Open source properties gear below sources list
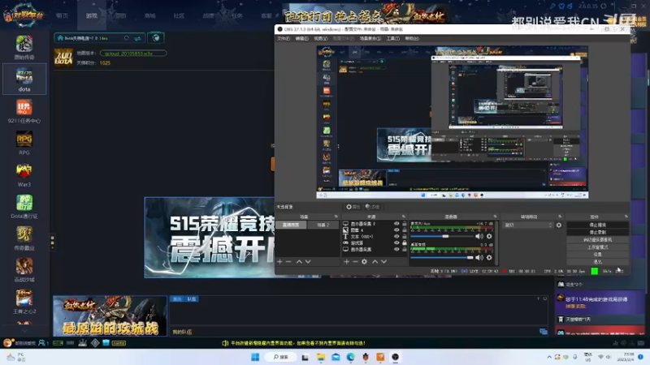The width and height of the screenshot is (650, 365). pyautogui.click(x=364, y=261)
